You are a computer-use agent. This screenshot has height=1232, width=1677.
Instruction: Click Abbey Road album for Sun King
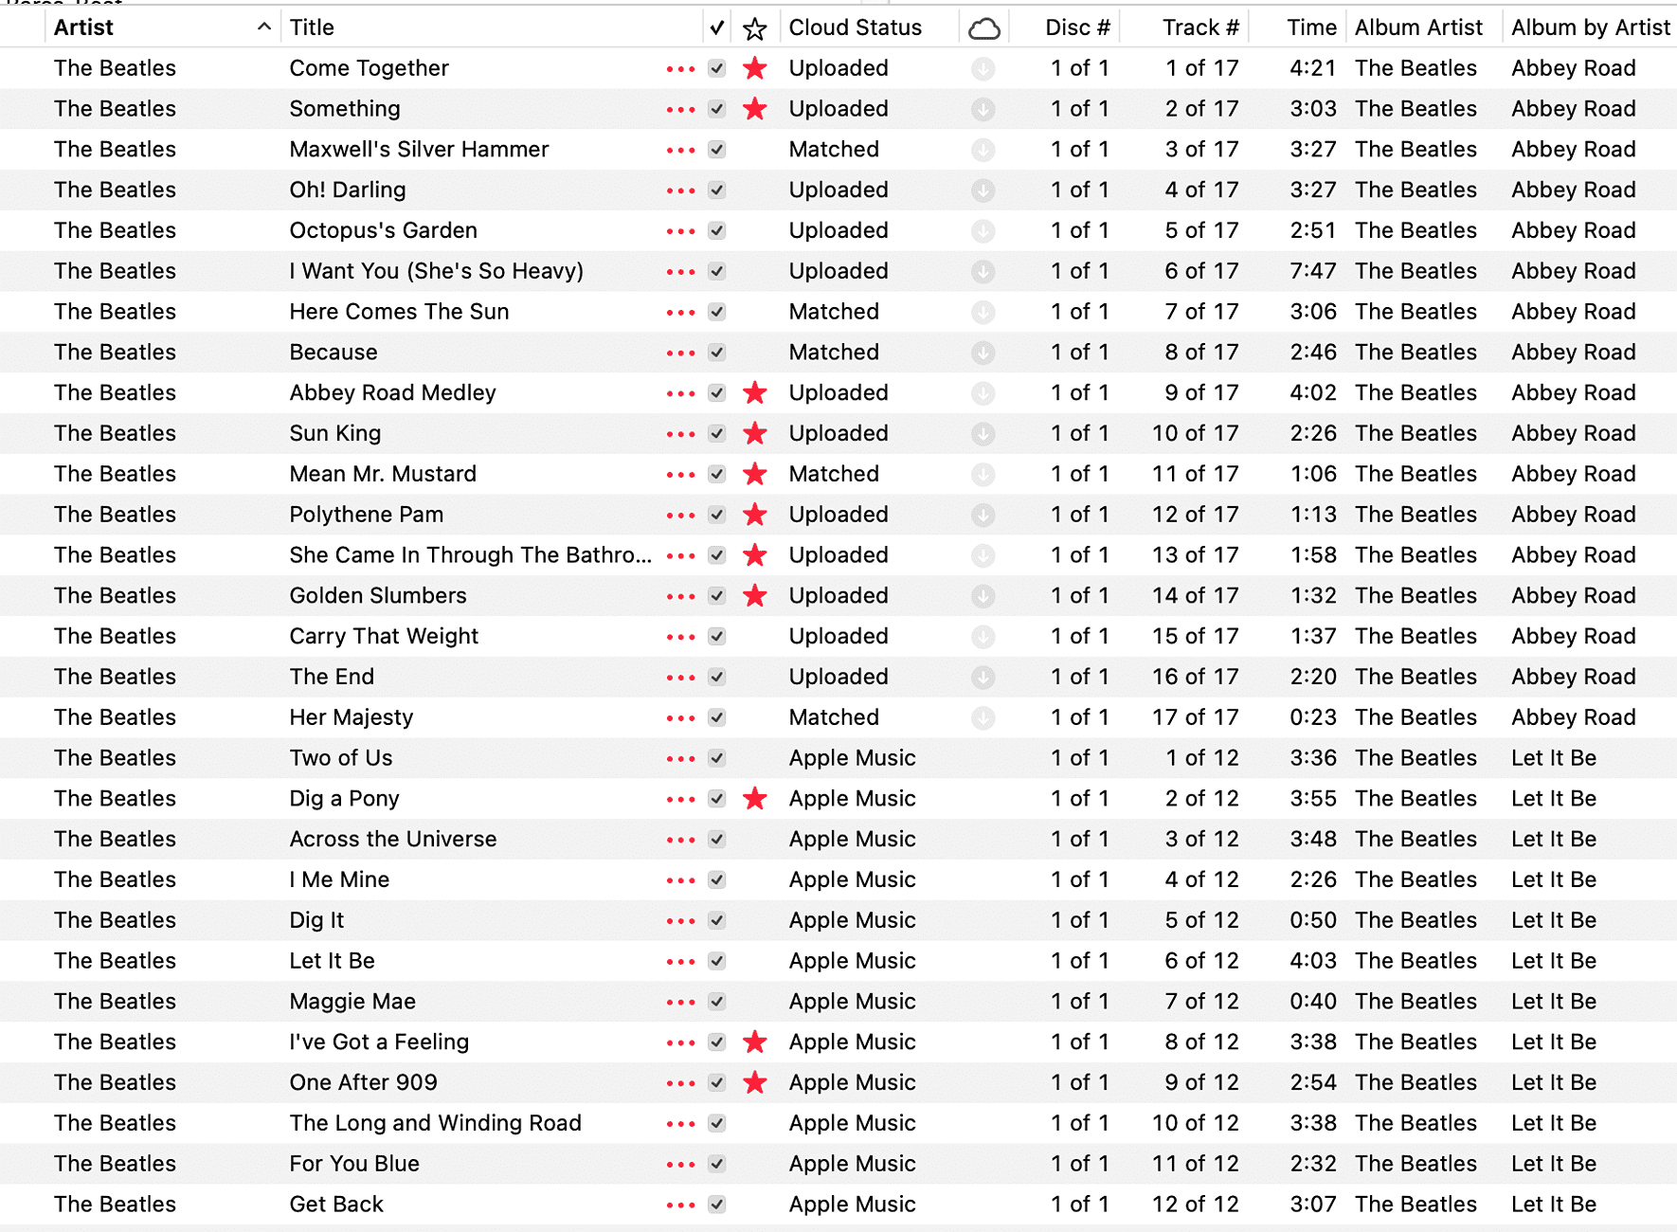pyautogui.click(x=1573, y=433)
